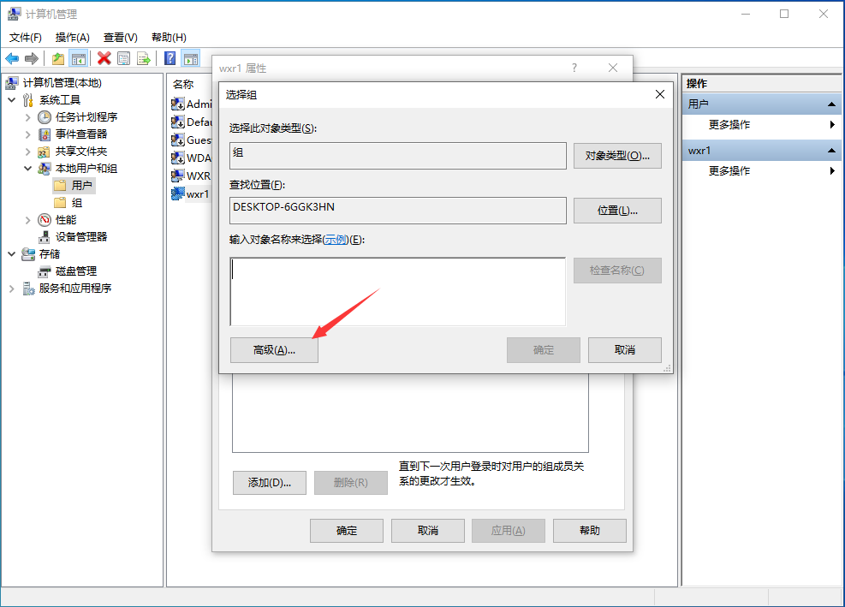Click the object names input box
The height and width of the screenshot is (607, 845).
pos(398,292)
